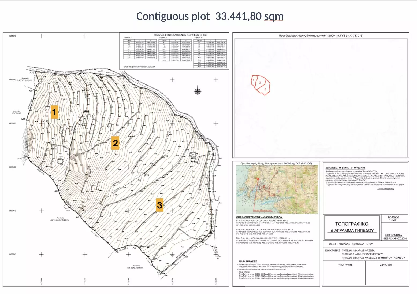Click the ΚΛΙΜΑΚΑ 1:500 scale box
417x294 pixels.
[x=393, y=218]
